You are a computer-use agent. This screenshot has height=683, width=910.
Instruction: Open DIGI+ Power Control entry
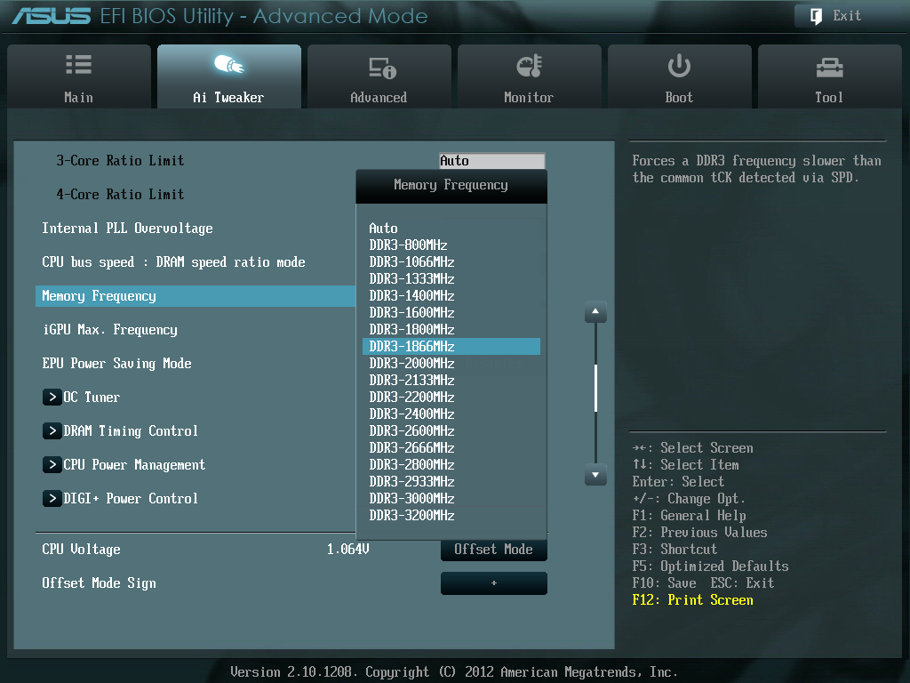[x=131, y=498]
